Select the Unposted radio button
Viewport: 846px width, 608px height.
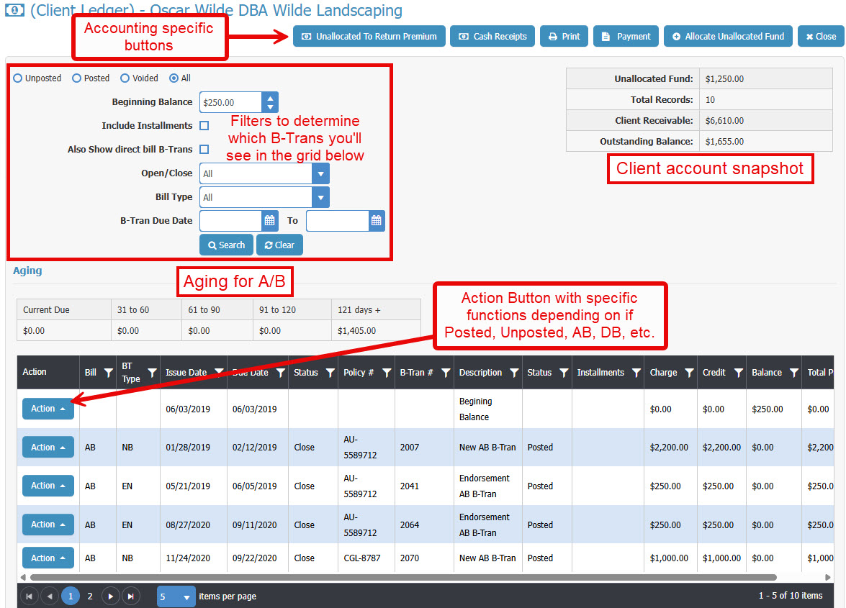(18, 78)
